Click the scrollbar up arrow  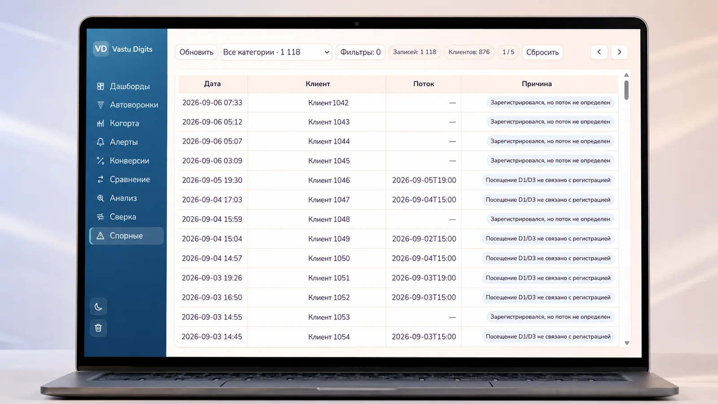pos(626,75)
